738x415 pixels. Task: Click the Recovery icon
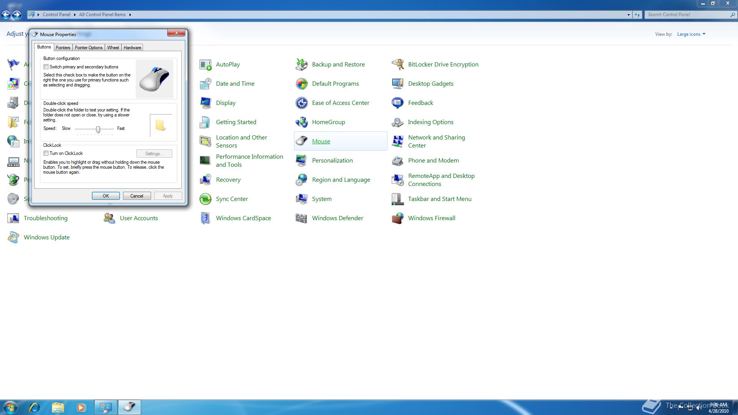coord(206,180)
